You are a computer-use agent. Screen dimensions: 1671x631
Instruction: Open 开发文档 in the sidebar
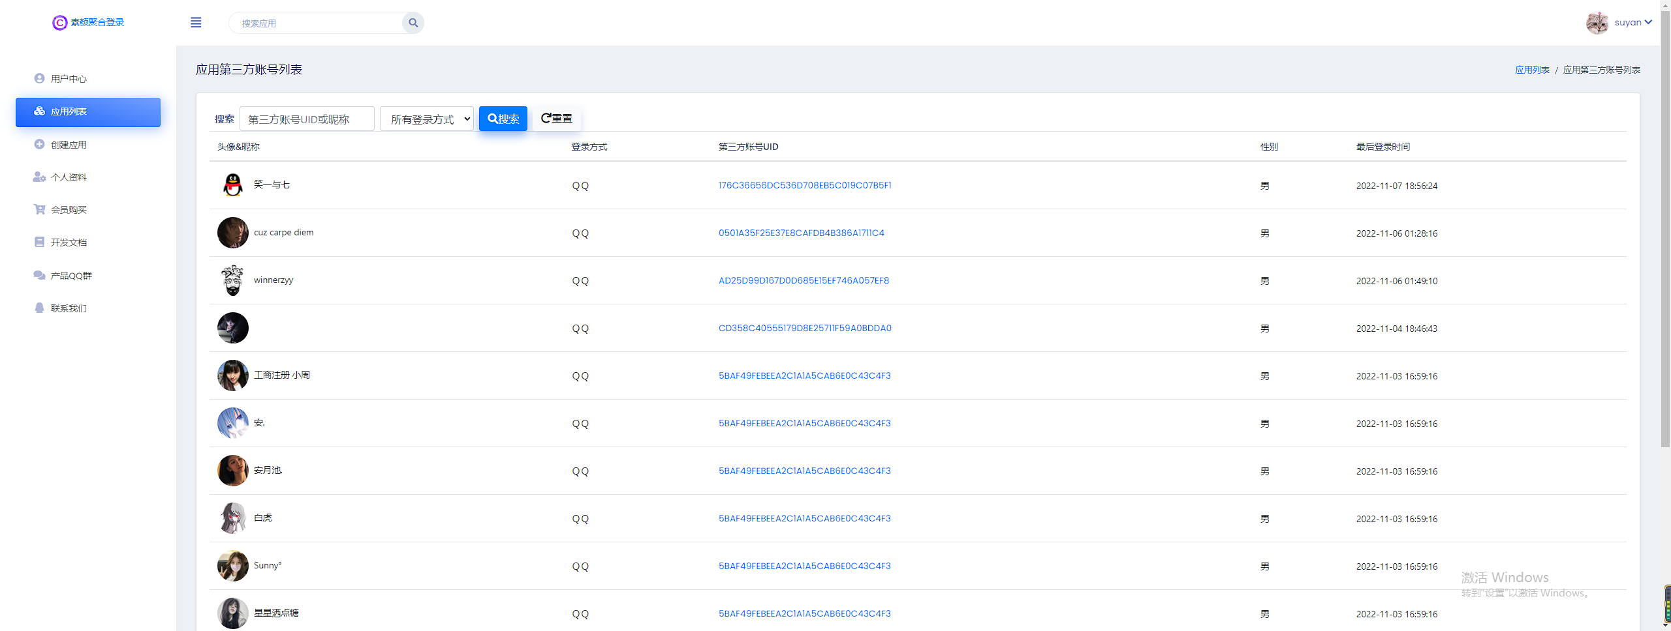[69, 242]
